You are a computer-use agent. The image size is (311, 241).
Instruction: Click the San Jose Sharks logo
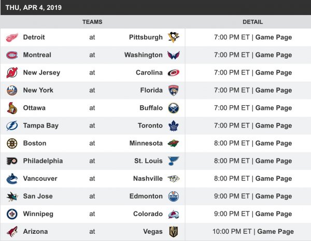point(11,196)
